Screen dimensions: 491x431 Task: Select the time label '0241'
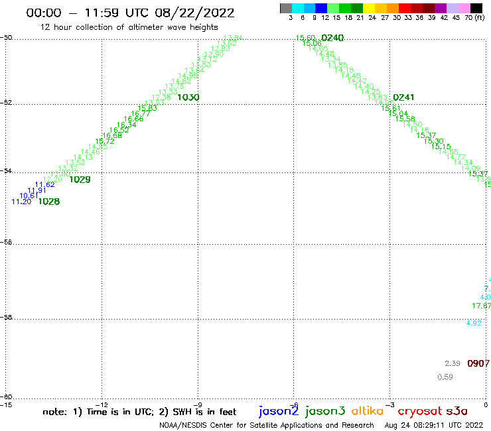click(403, 97)
